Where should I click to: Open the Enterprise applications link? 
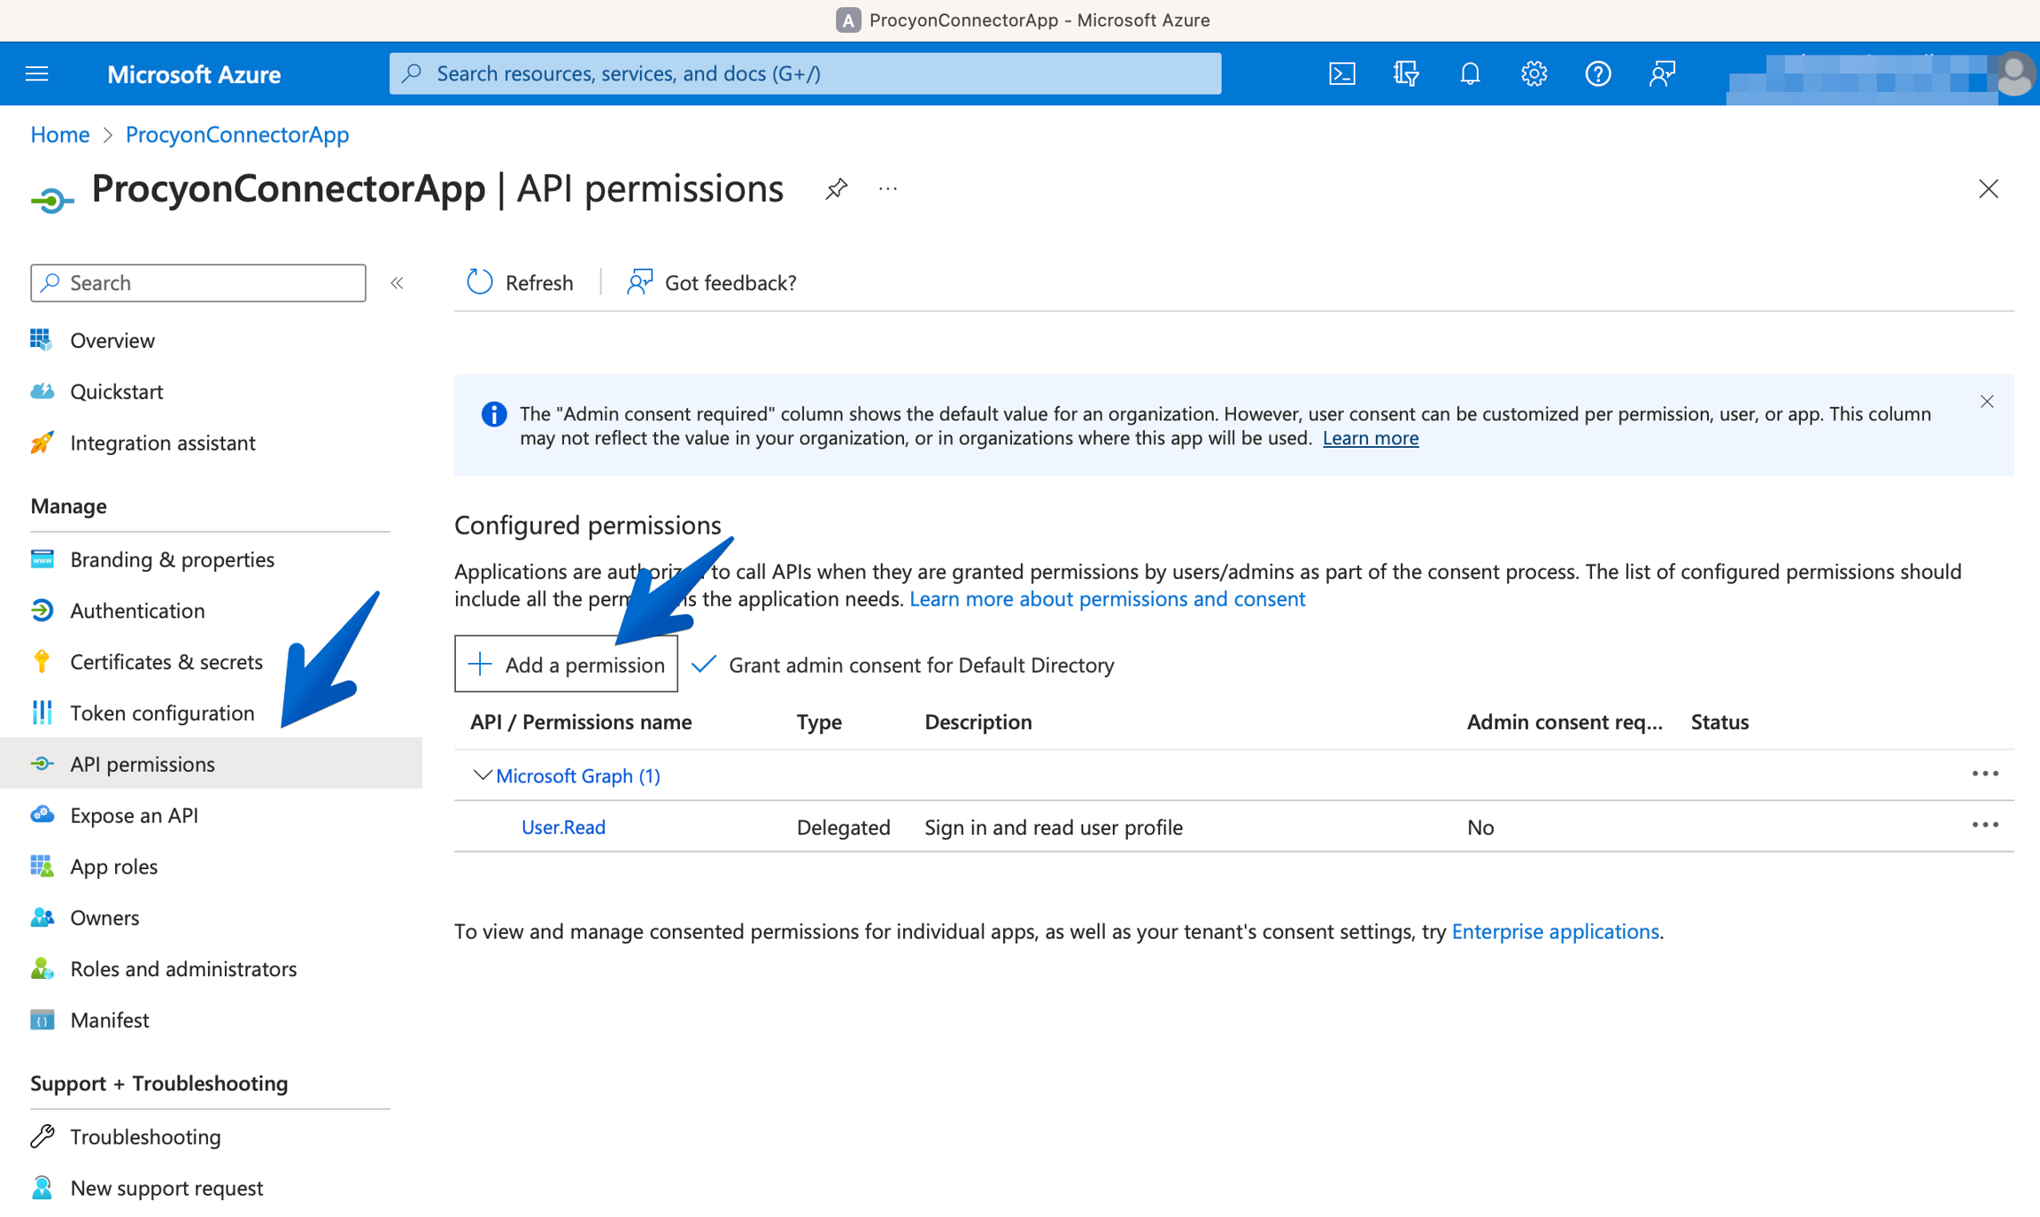coord(1555,931)
